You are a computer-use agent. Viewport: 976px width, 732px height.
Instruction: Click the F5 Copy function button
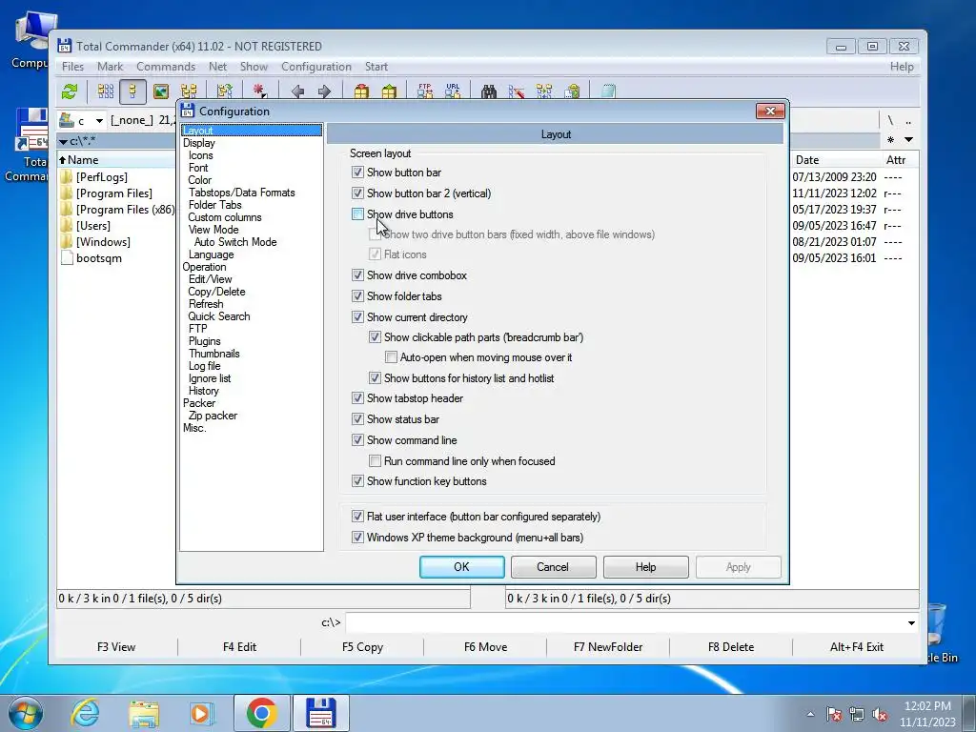click(x=362, y=647)
